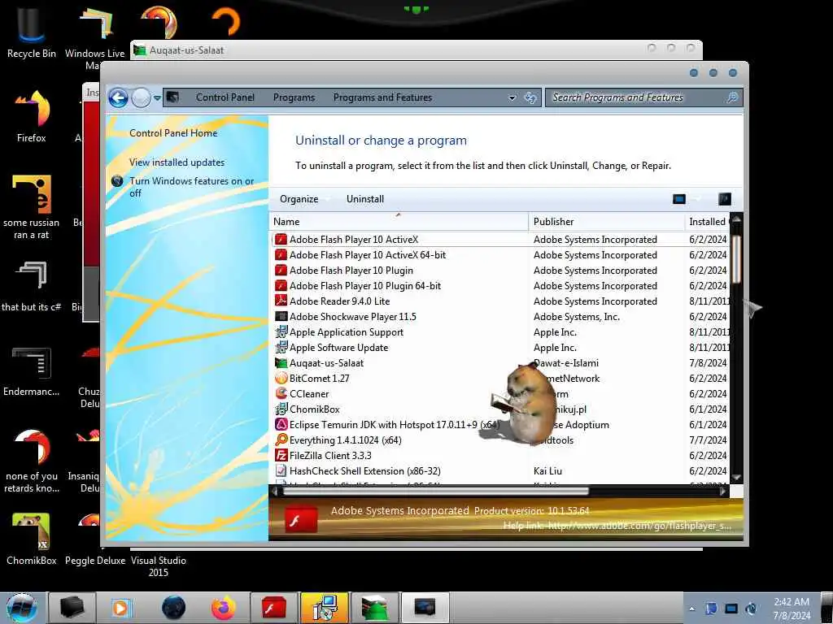Select Apple Software Update entry
This screenshot has width=833, height=624.
[x=500, y=348]
